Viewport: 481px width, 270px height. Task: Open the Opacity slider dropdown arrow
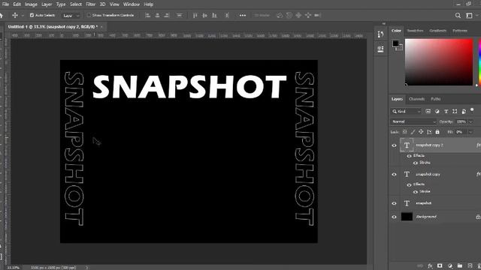coord(470,121)
